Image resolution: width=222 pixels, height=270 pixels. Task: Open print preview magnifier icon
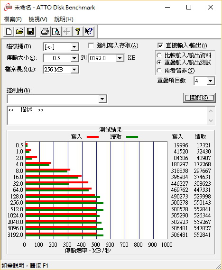56,32
